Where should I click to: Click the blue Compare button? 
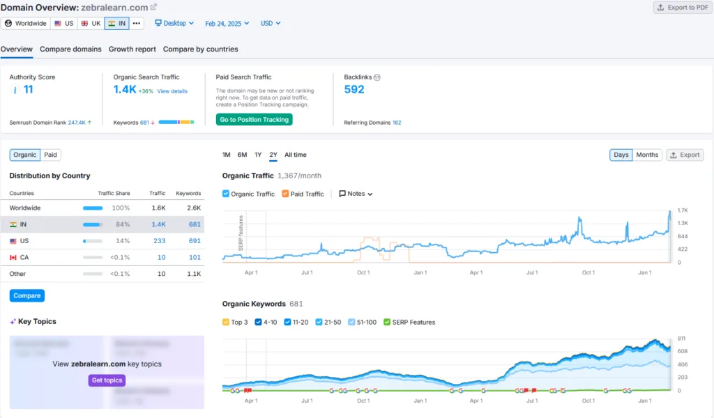tap(27, 295)
